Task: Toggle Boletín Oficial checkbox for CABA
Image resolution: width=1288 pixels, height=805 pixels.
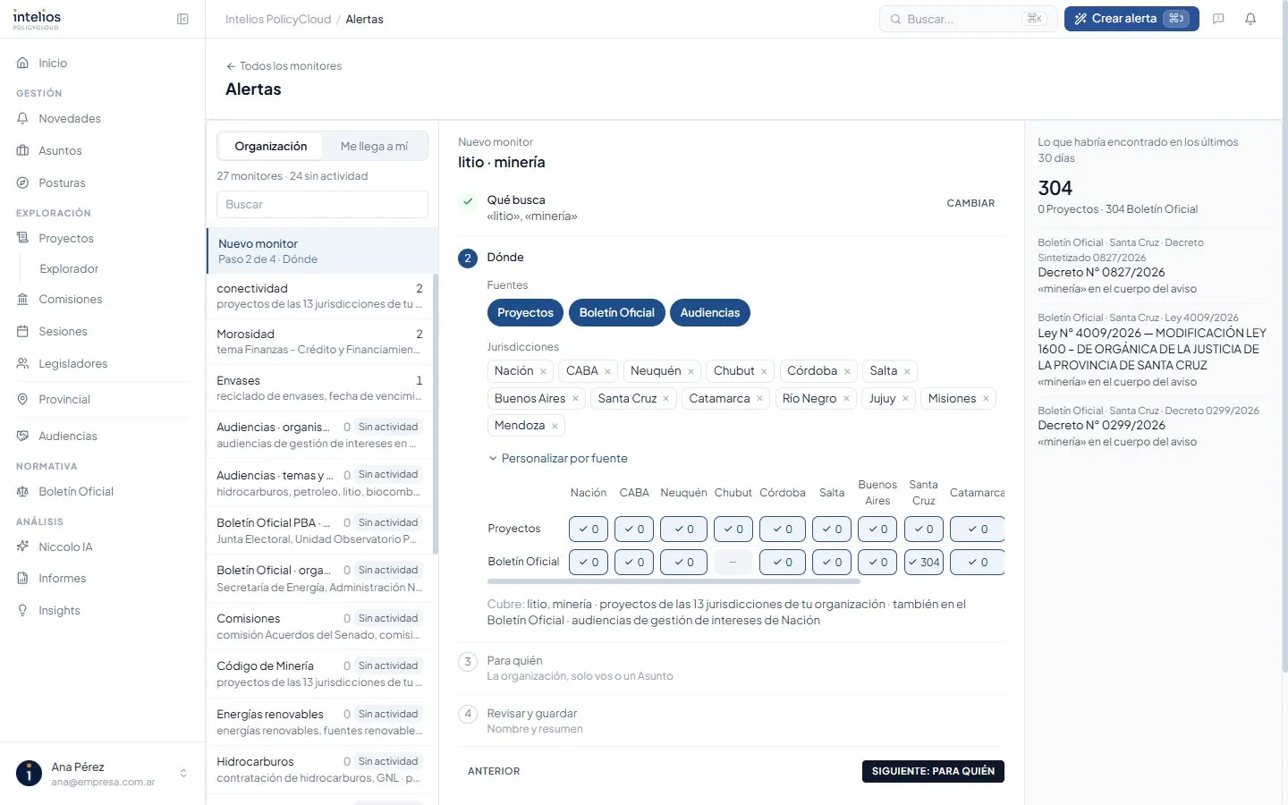Action: pos(634,562)
